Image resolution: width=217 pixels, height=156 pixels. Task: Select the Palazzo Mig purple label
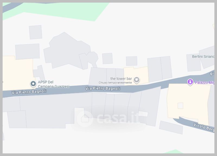tap(205, 83)
